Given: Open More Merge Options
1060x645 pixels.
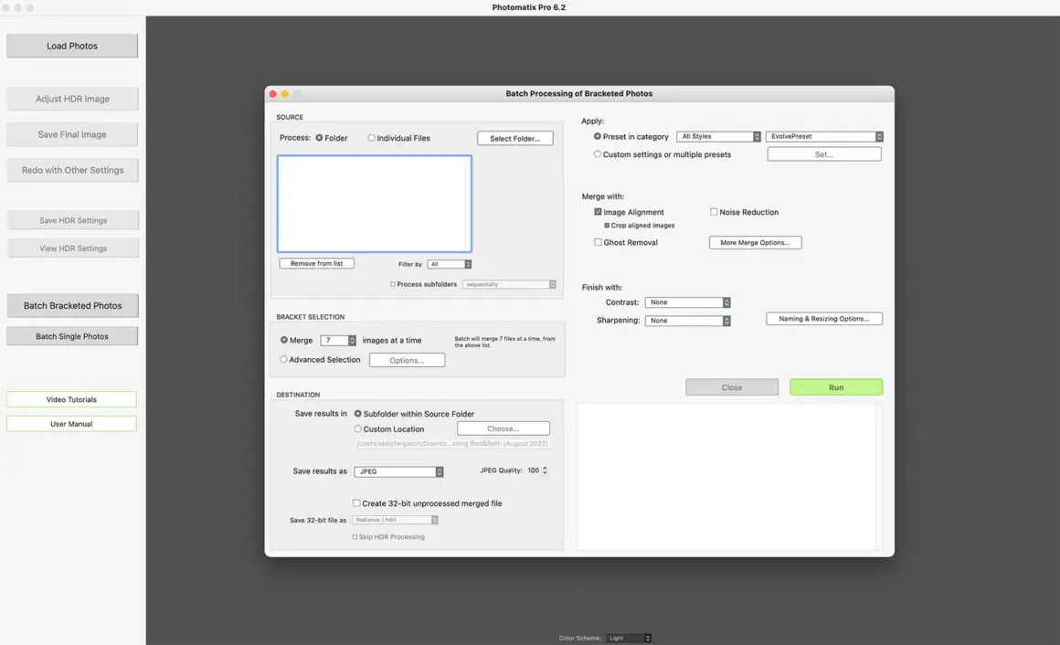Looking at the screenshot, I should 755,243.
